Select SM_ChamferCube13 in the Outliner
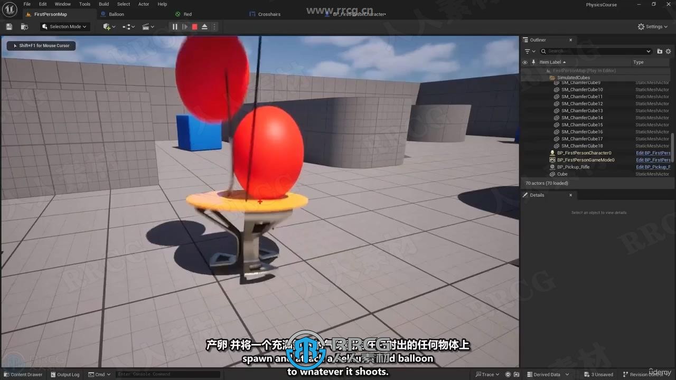This screenshot has height=380, width=676. tap(582, 111)
